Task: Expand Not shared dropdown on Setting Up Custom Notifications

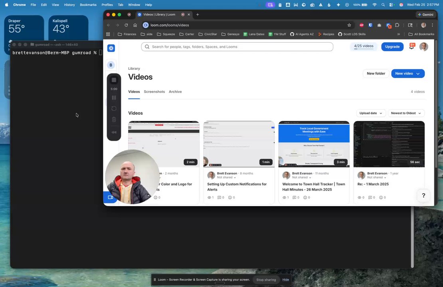Action: coord(226,177)
